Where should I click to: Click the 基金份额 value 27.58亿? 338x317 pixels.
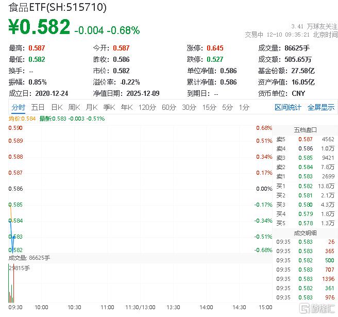click(303, 71)
